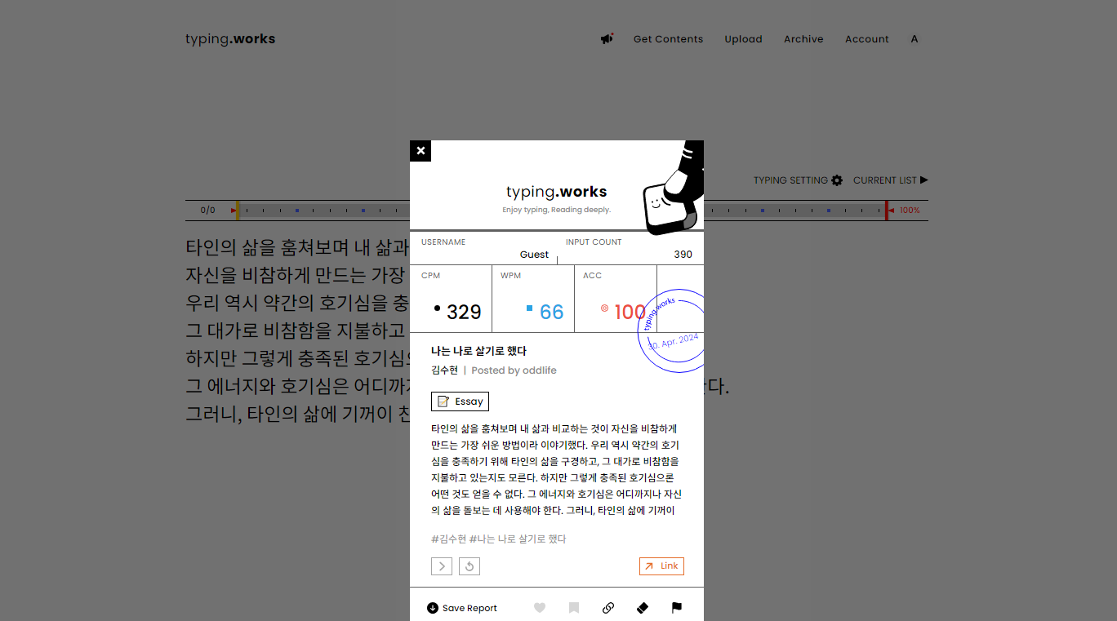Screen dimensions: 1117x621
Task: Click the 0/0 progress counter
Action: 208,211
